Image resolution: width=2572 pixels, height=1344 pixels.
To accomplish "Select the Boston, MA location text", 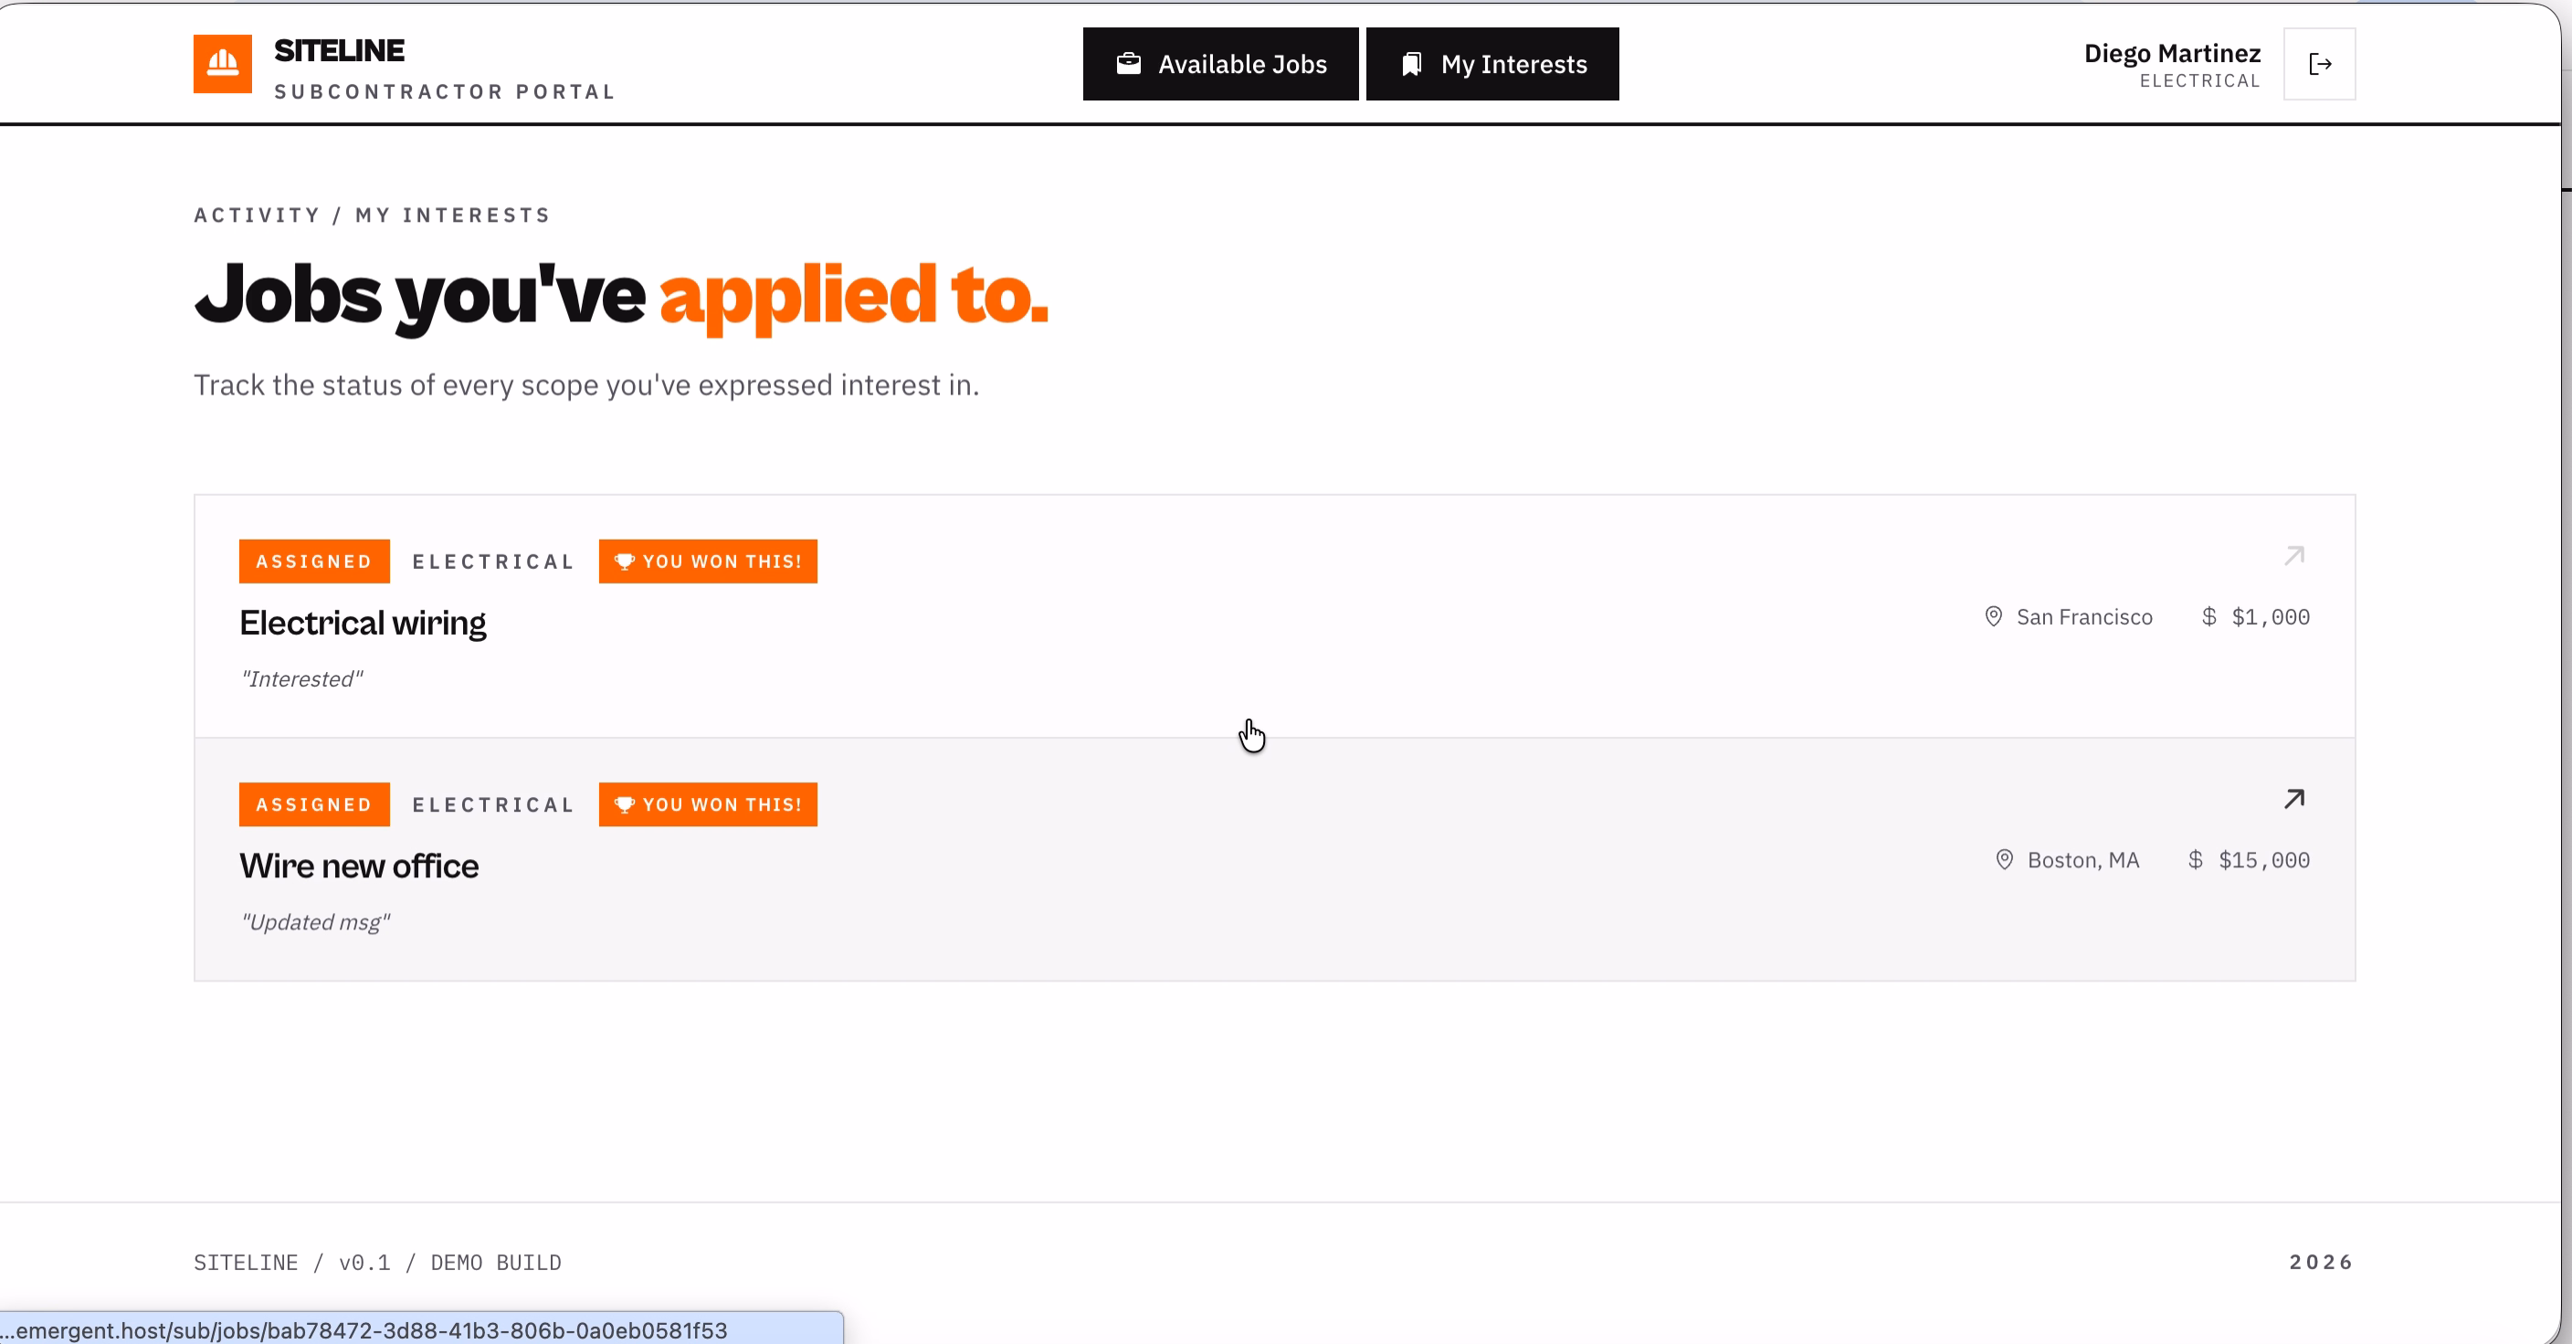I will pos(2082,860).
